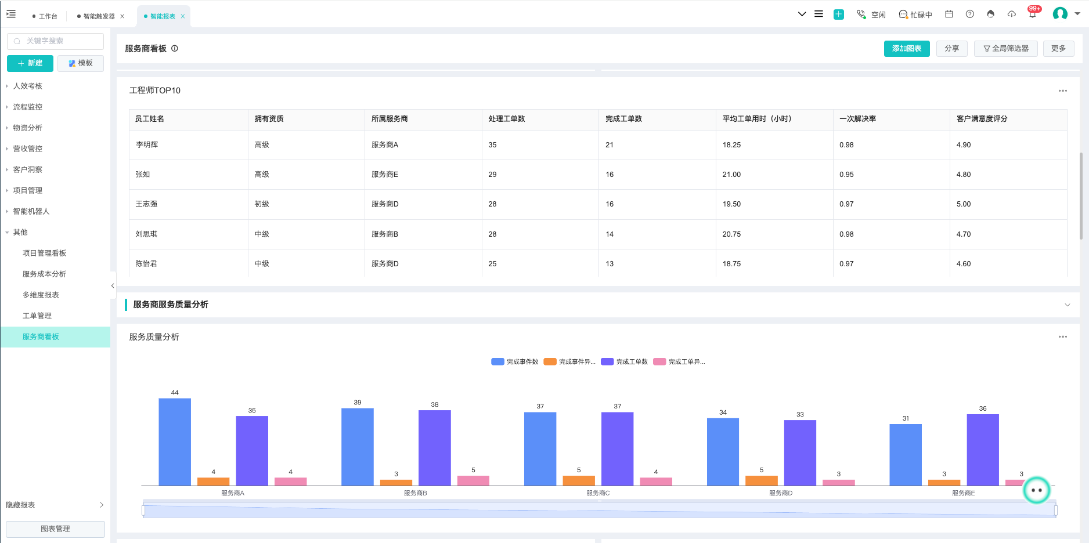Open 项目管理看板 report
This screenshot has height=543, width=1089.
point(44,253)
